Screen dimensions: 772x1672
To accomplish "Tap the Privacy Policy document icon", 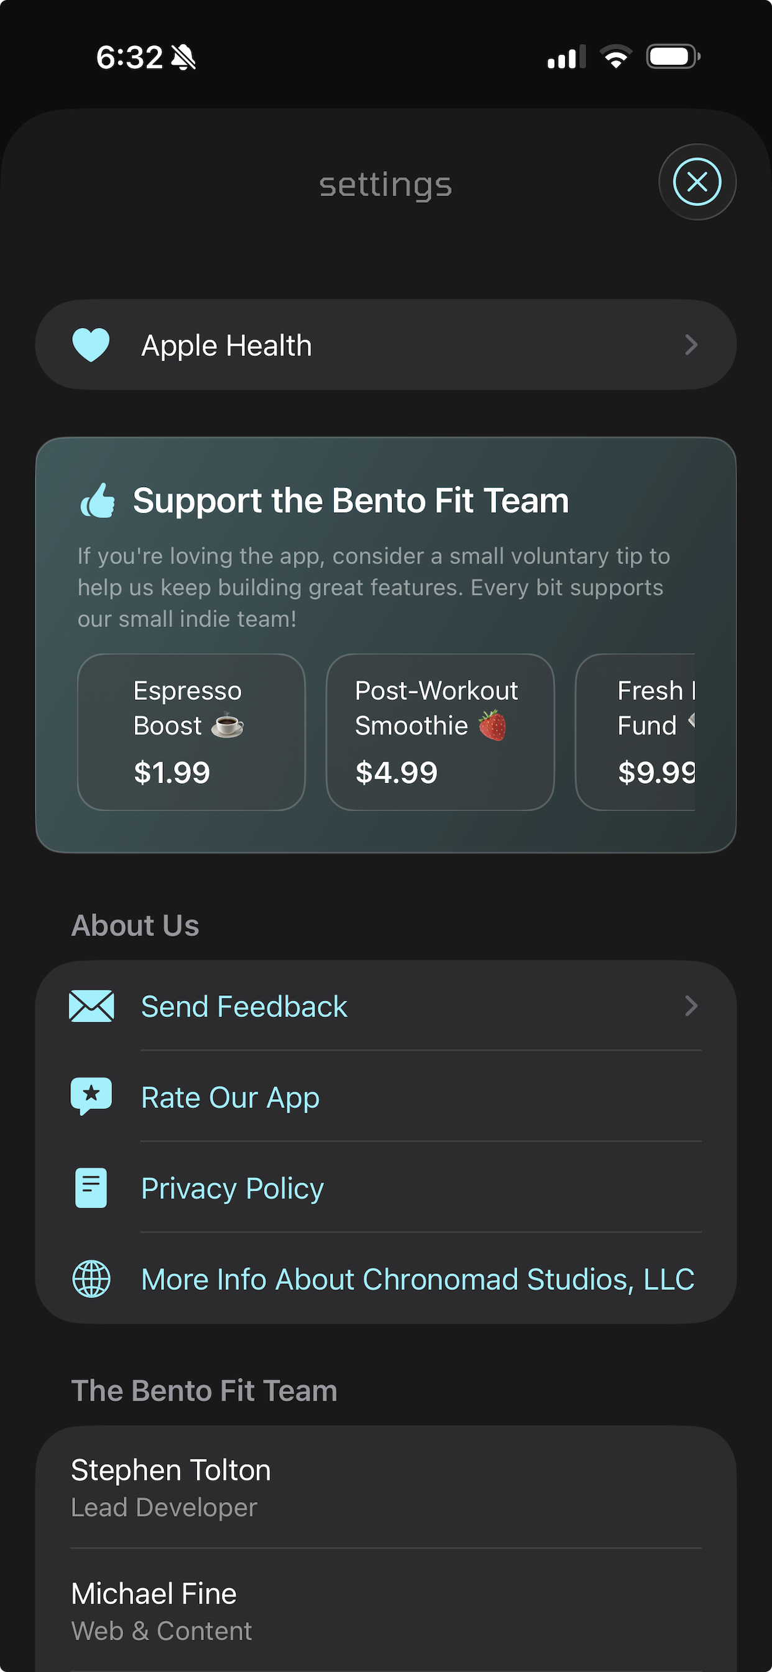I will pyautogui.click(x=91, y=1188).
